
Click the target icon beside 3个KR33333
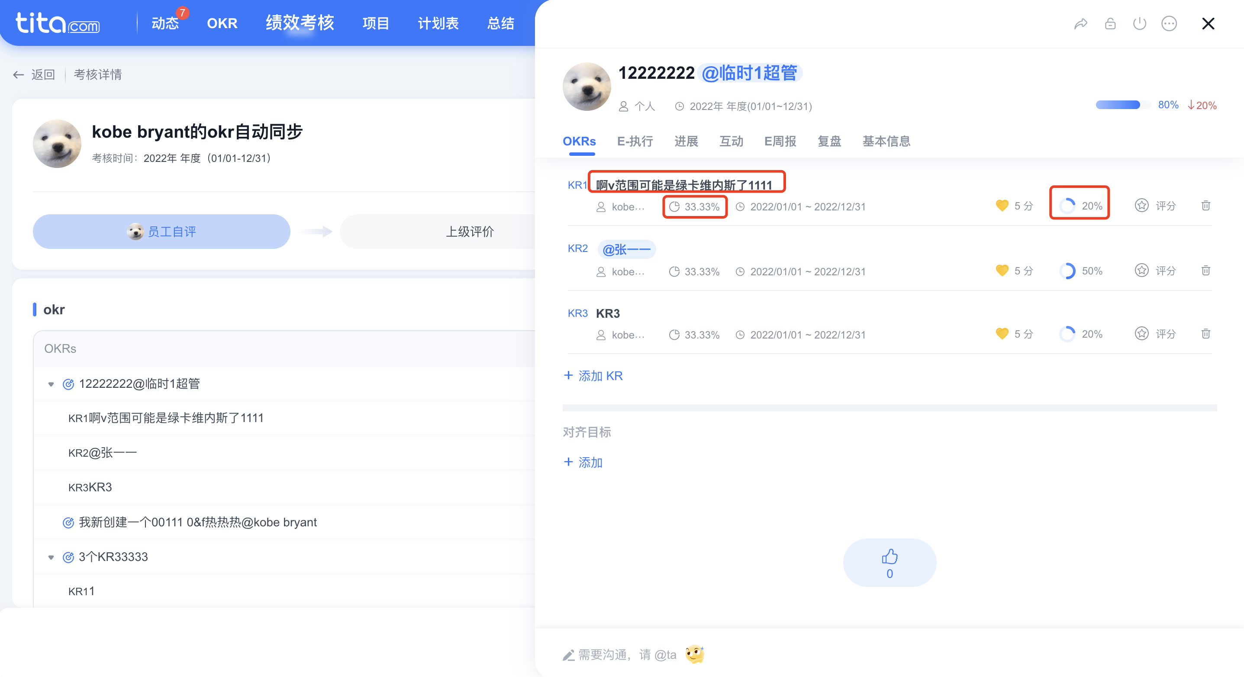[x=68, y=557]
